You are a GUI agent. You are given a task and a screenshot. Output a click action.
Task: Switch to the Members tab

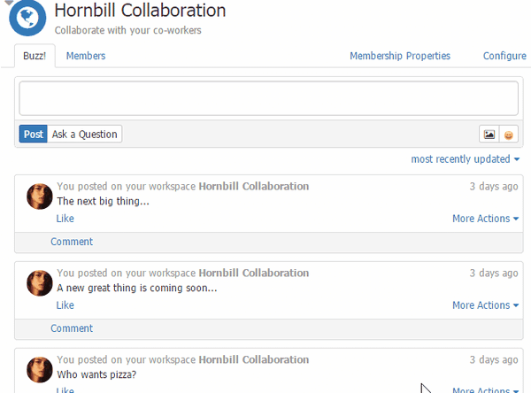(x=86, y=56)
